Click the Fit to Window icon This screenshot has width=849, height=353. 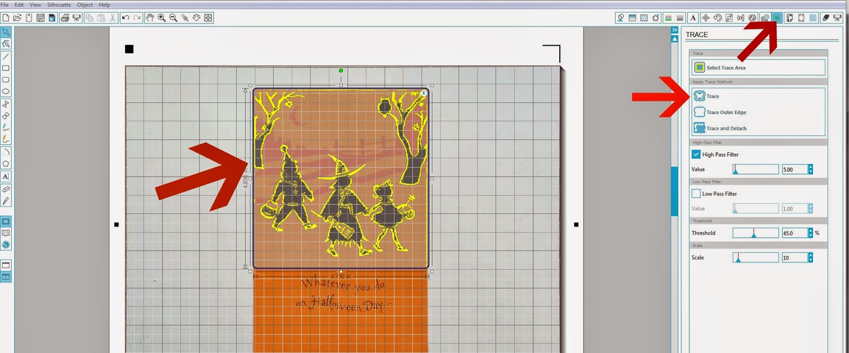[209, 18]
